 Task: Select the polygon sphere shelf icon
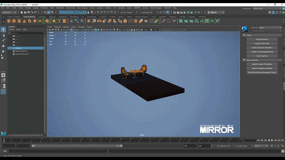9,21
